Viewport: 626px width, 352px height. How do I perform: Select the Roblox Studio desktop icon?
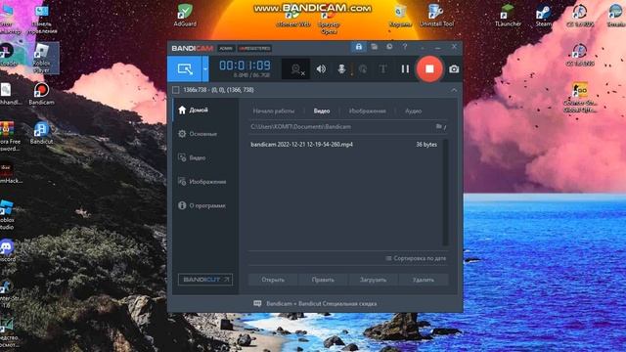(x=7, y=215)
